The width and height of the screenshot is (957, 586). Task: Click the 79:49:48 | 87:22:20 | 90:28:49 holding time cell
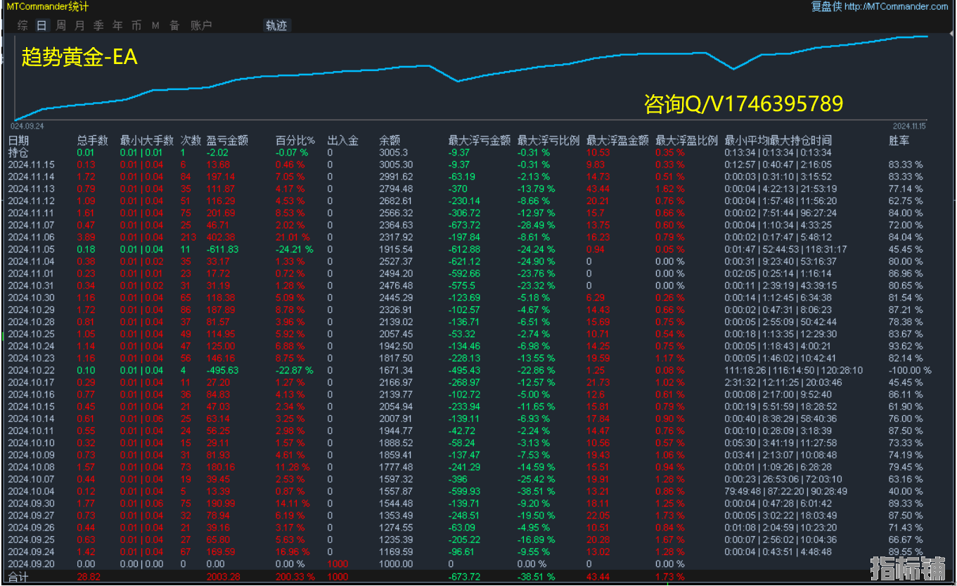pyautogui.click(x=786, y=491)
